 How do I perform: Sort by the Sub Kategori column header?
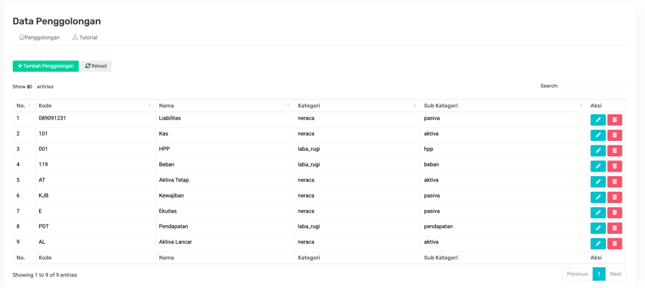point(503,106)
